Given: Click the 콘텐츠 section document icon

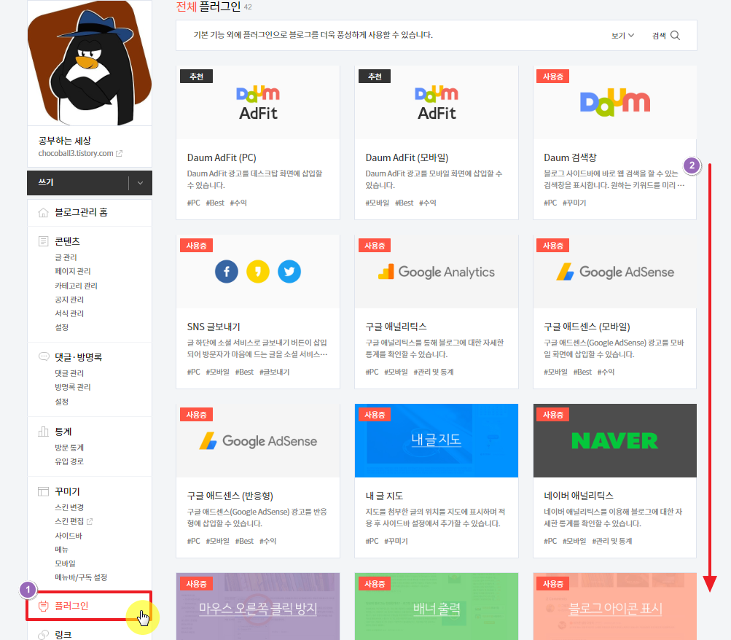Looking at the screenshot, I should click(43, 241).
